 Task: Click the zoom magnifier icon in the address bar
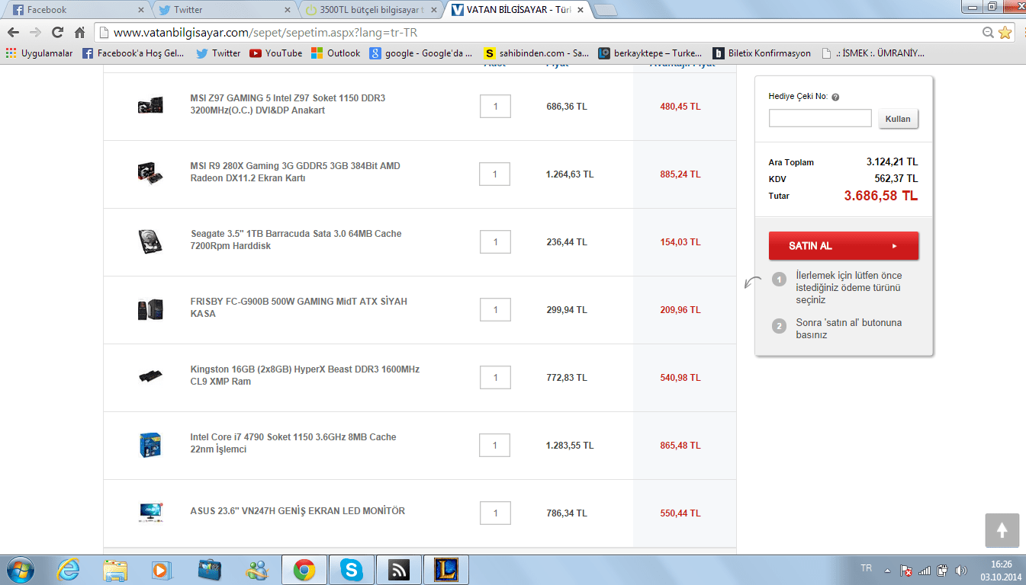[988, 33]
